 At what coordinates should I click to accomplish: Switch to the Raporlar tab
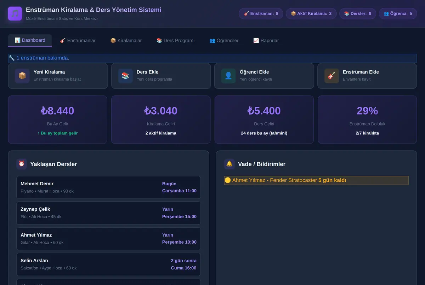coord(266,41)
